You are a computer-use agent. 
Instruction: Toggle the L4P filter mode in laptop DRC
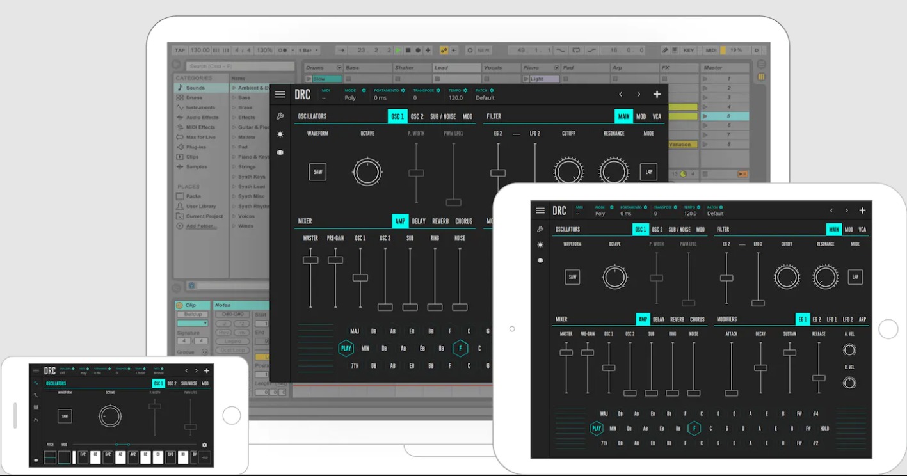[x=648, y=172]
